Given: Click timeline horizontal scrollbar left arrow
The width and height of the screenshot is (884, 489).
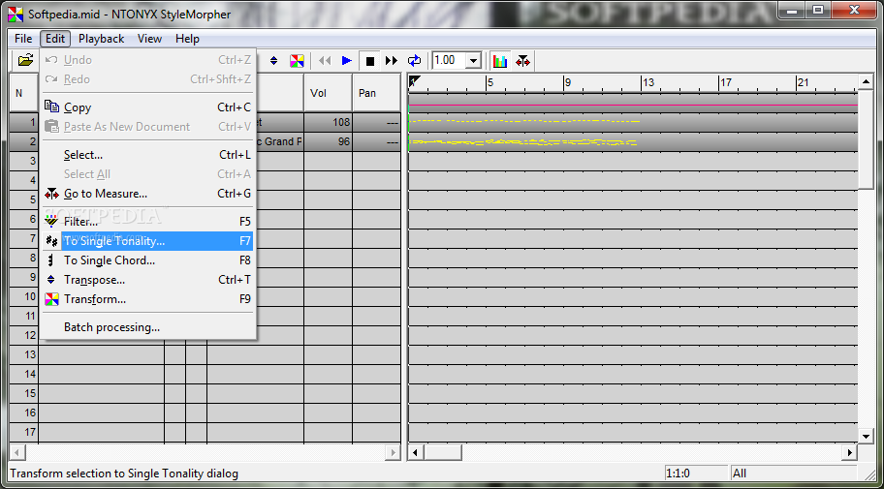Looking at the screenshot, I should (x=416, y=452).
